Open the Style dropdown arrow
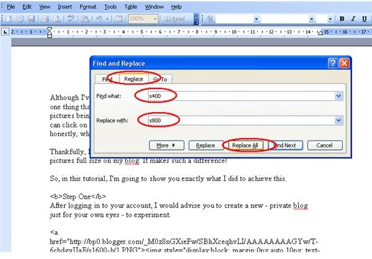The image size is (372, 259). (256, 19)
